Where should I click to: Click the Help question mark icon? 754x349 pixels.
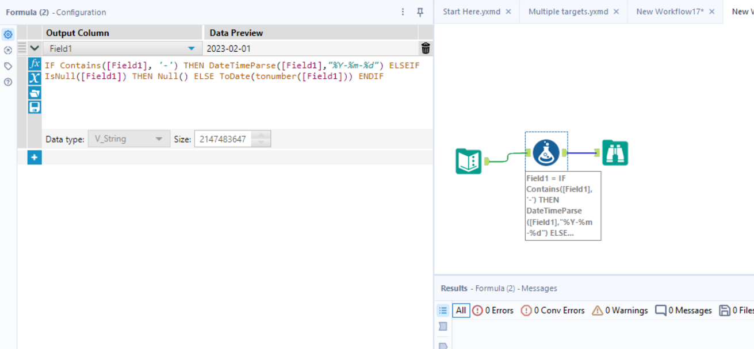coord(7,82)
